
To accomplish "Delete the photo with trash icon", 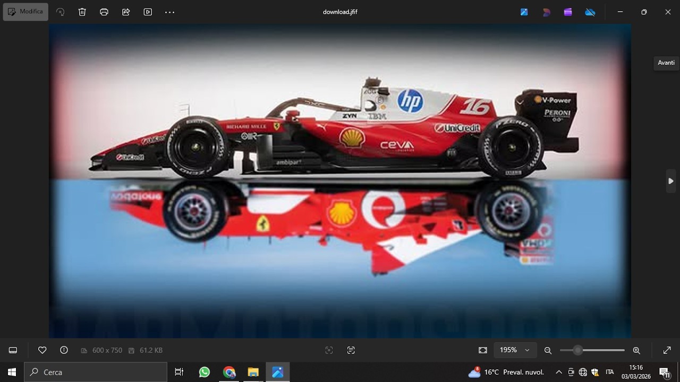I will [82, 12].
